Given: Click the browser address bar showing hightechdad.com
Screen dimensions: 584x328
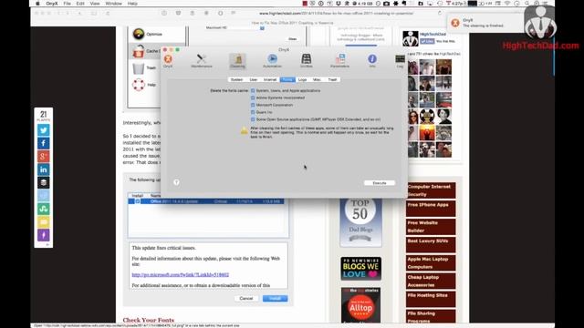Looking at the screenshot, I should click(x=336, y=13).
